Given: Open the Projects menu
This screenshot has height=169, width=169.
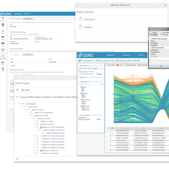Looking at the screenshot, I should coord(141,55).
